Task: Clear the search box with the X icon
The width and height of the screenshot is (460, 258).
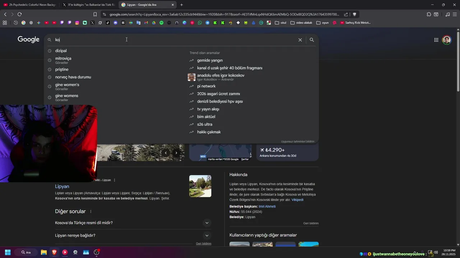Action: pos(300,40)
